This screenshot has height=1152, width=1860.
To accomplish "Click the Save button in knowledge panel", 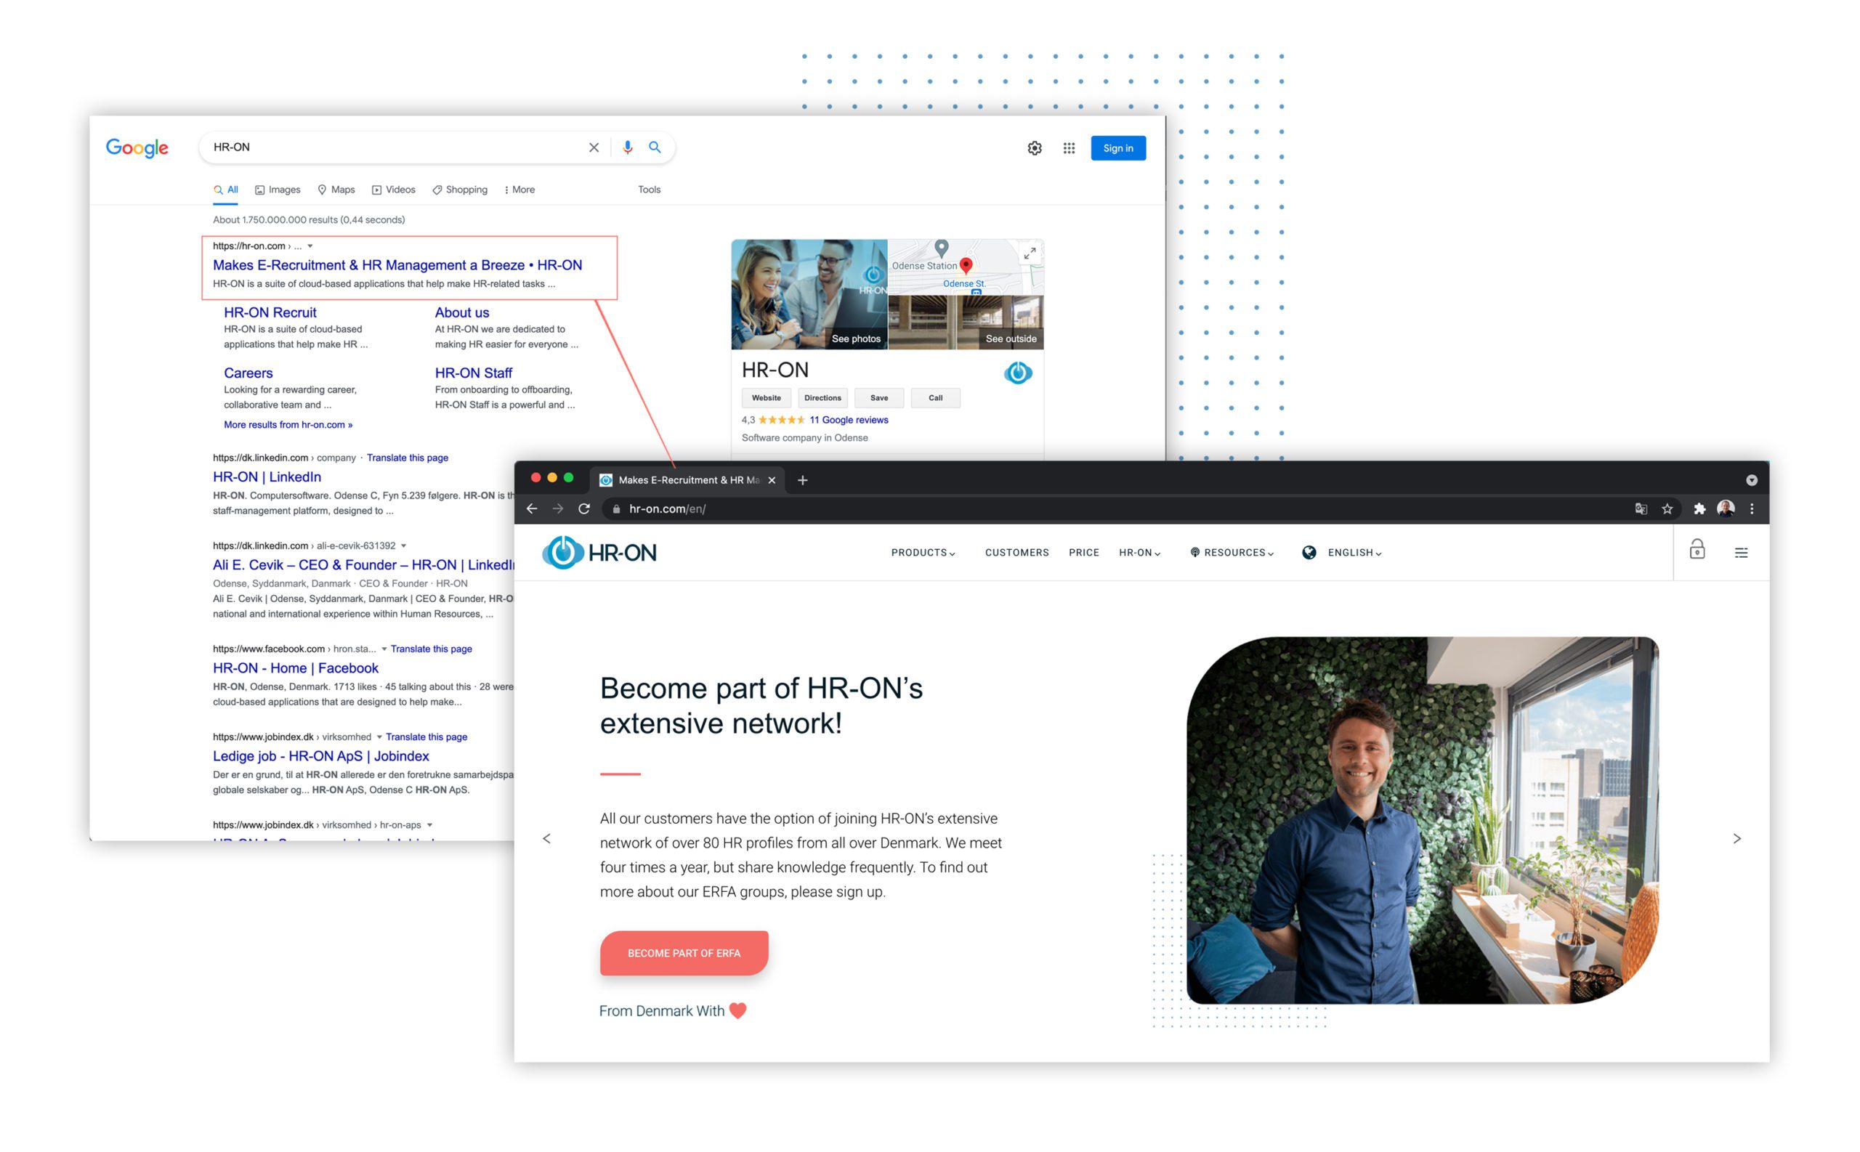I will coord(878,398).
